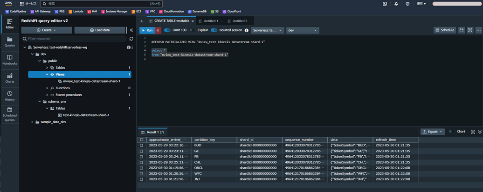Open VPC bookmark
The height and width of the screenshot is (192, 483).
[150, 11]
